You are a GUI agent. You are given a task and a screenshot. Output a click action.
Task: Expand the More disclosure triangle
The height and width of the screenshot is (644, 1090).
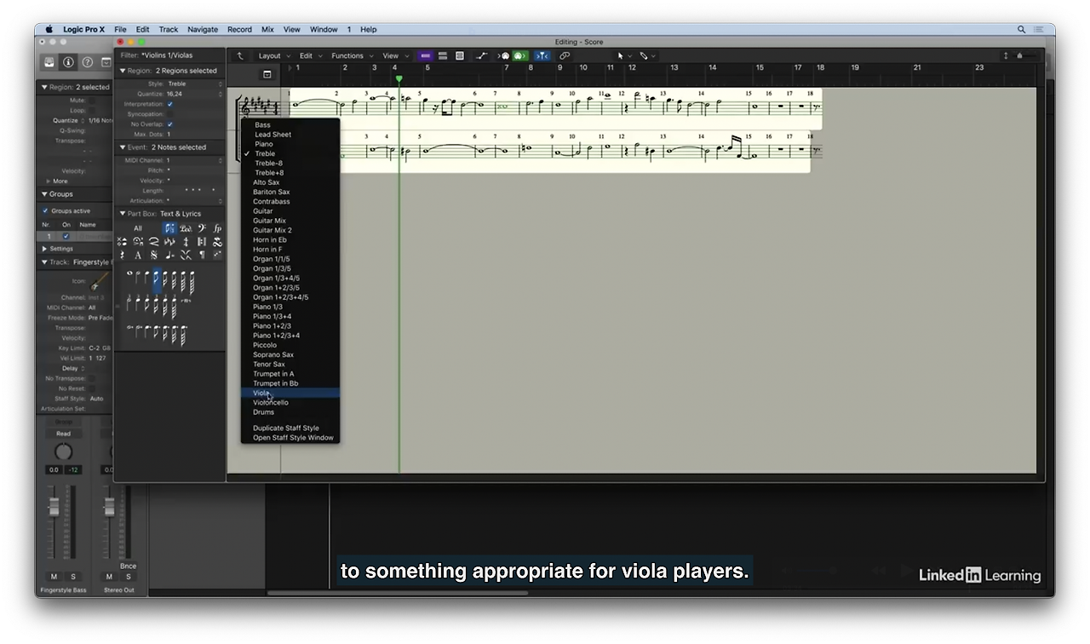pyautogui.click(x=48, y=181)
